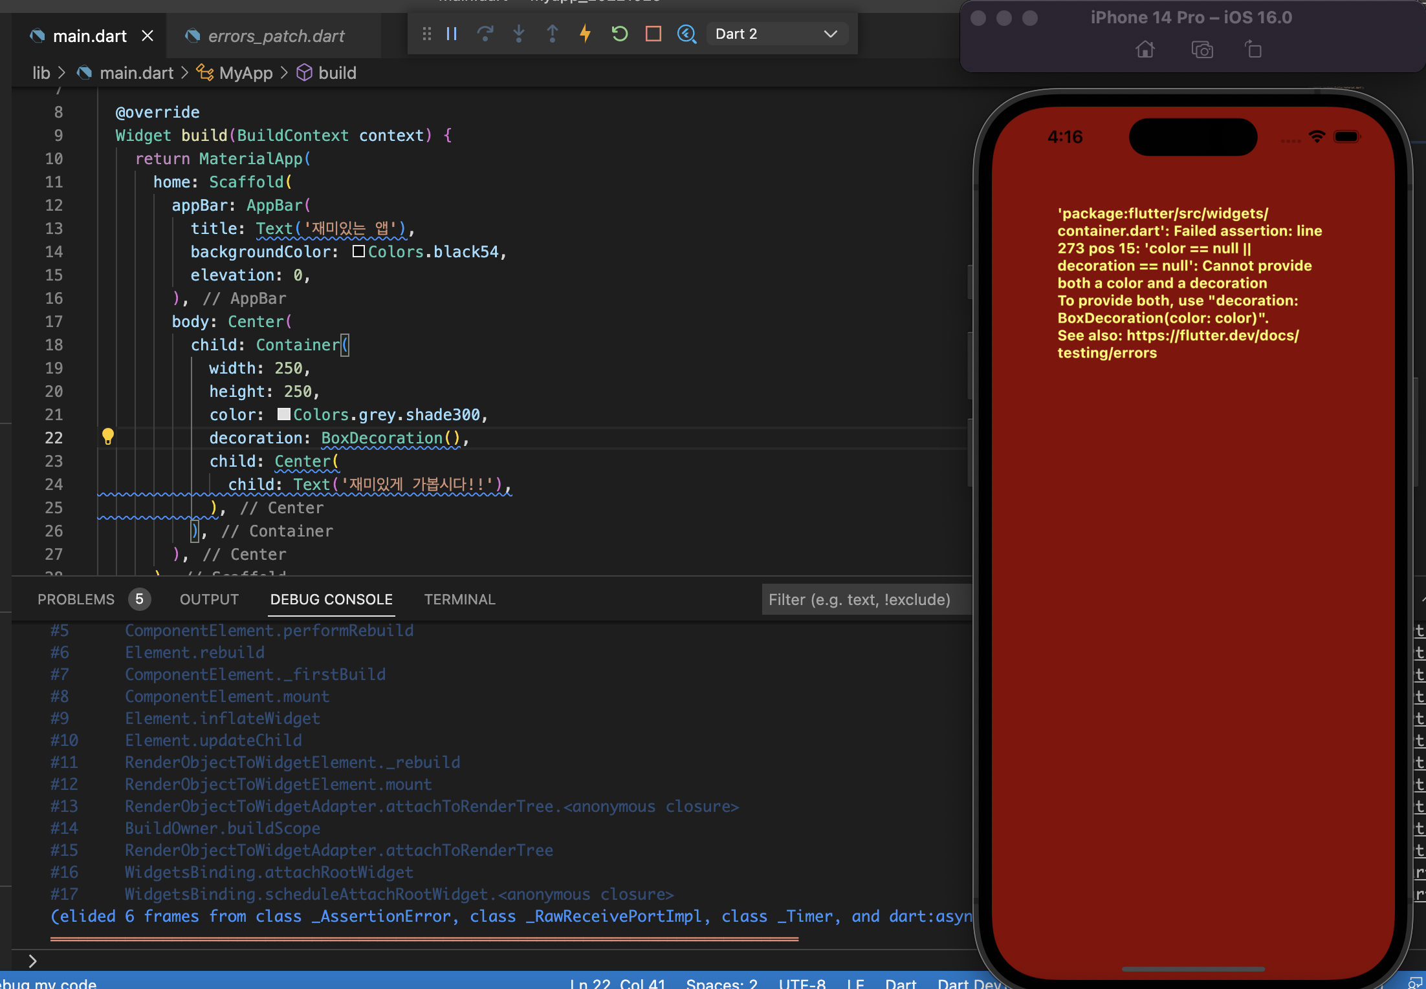The height and width of the screenshot is (989, 1426).
Task: Trigger Flutter Hot Reload lightning icon
Action: click(x=586, y=34)
